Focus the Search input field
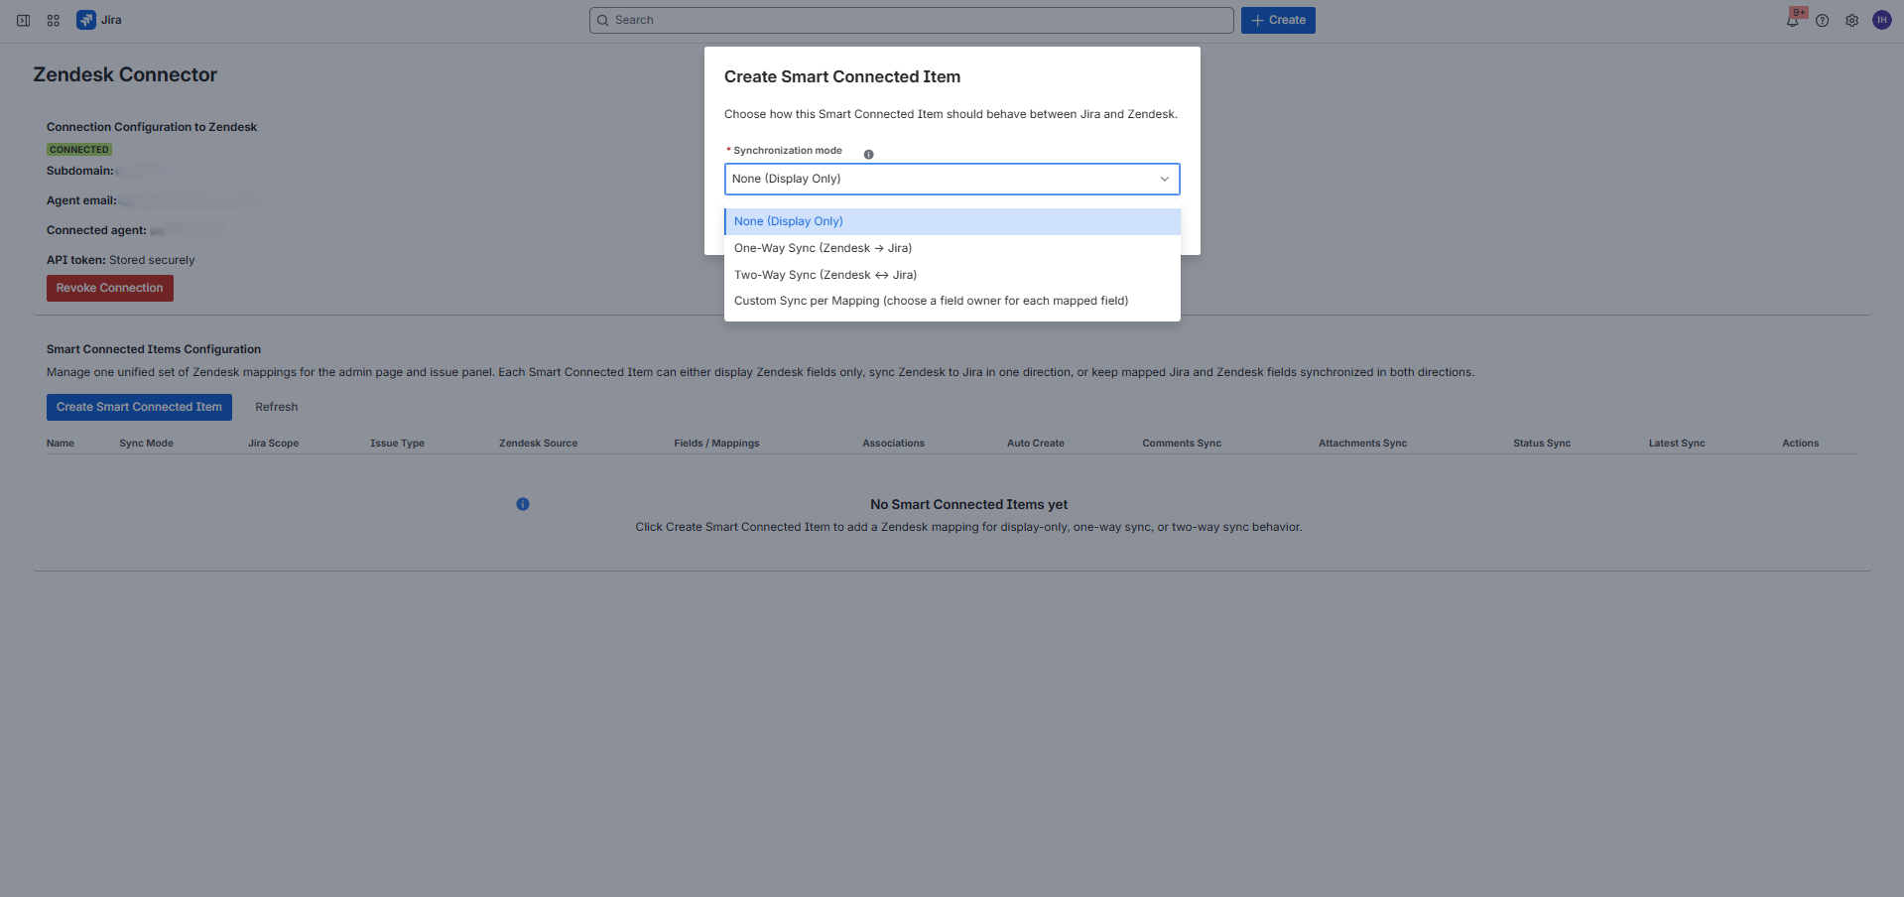This screenshot has height=897, width=1904. coord(912,20)
